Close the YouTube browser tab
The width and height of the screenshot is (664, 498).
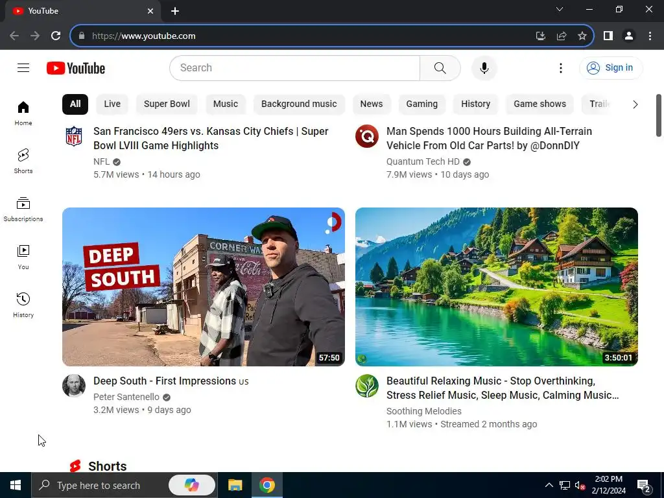point(150,11)
